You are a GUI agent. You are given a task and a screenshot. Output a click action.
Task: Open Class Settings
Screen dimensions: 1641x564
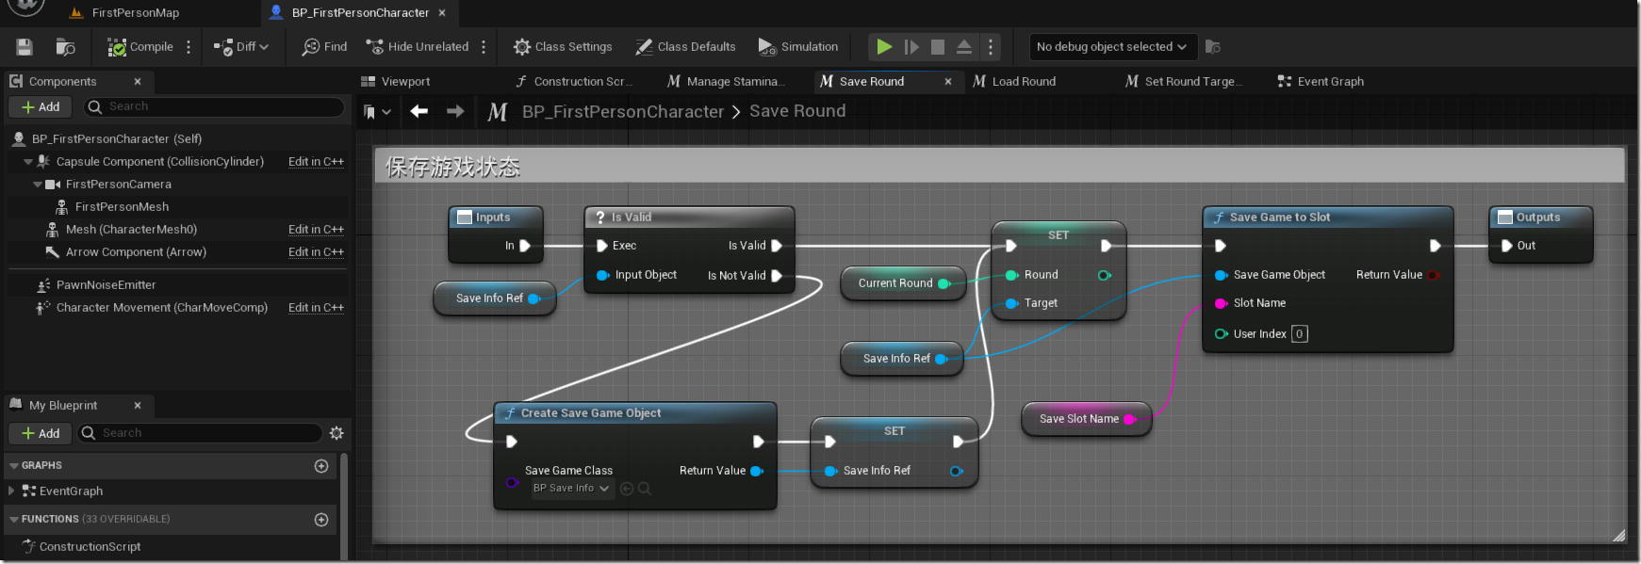tap(563, 47)
